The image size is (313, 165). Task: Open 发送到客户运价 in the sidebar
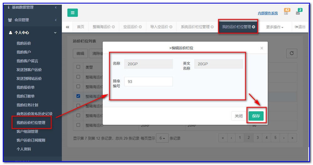click(x=29, y=70)
